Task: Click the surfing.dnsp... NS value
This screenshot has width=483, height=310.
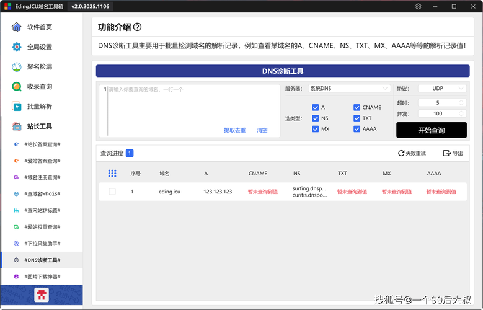Action: coord(309,188)
